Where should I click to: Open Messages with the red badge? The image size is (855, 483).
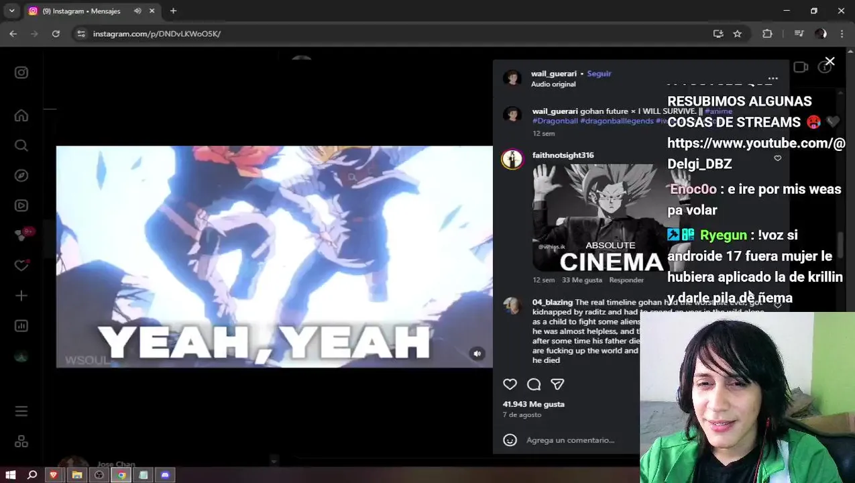tap(21, 235)
